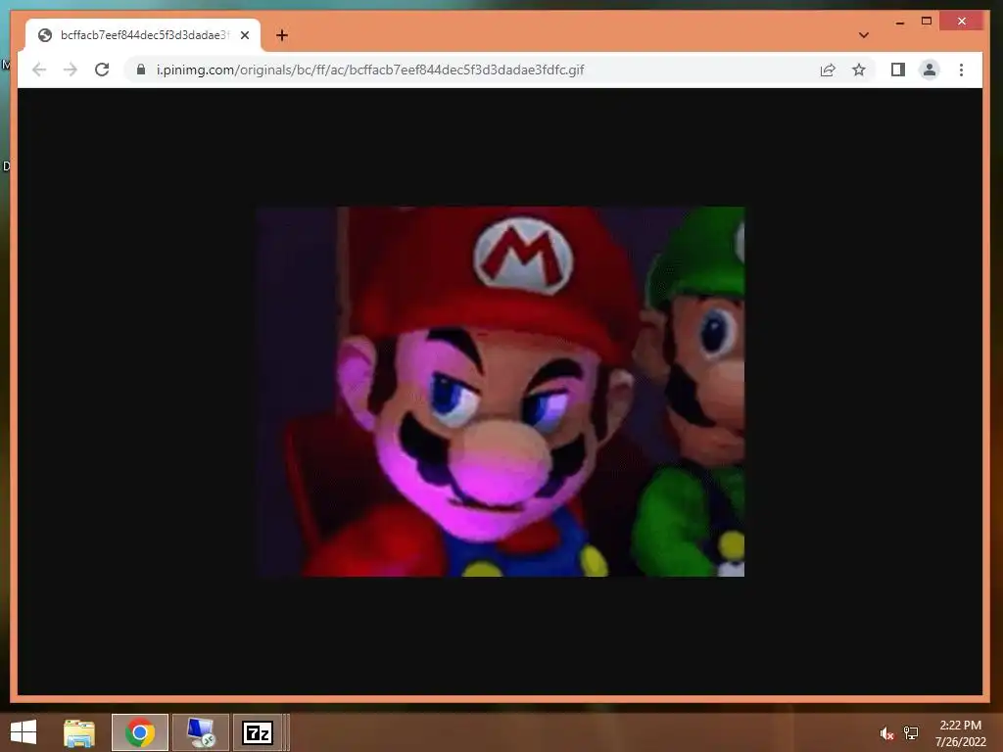This screenshot has width=1003, height=752.
Task: Open the side panel
Action: 898,70
